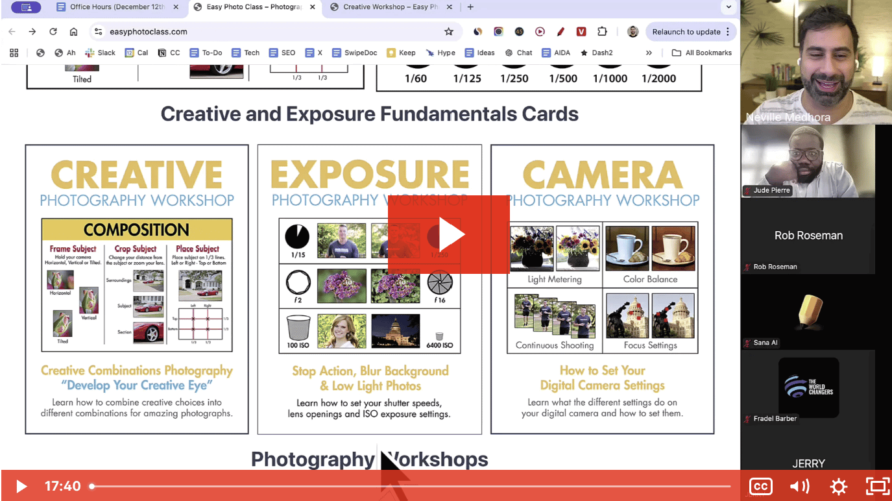Image resolution: width=892 pixels, height=501 pixels.
Task: Go back using the browser back arrow
Action: [x=12, y=31]
